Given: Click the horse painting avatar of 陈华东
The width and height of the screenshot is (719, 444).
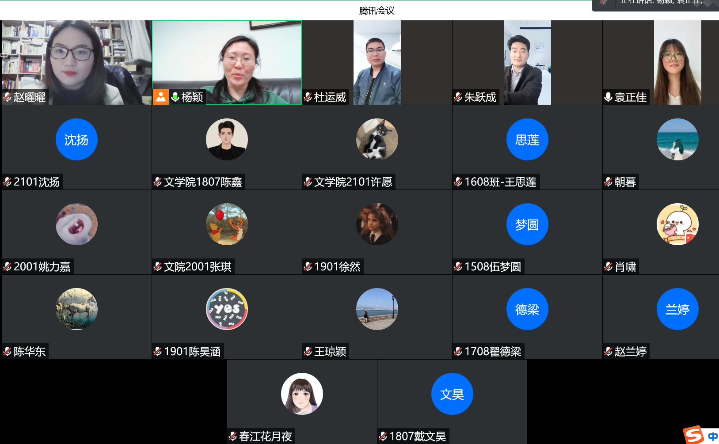Looking at the screenshot, I should point(76,309).
